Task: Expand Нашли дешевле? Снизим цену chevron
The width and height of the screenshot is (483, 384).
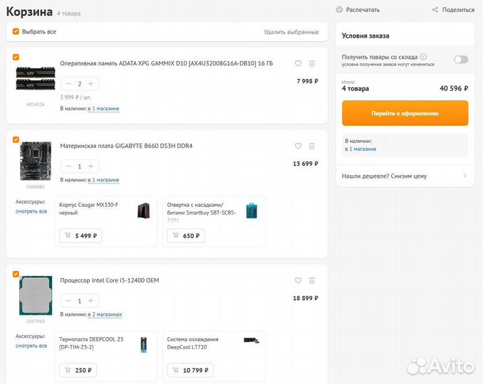Action: (x=464, y=176)
